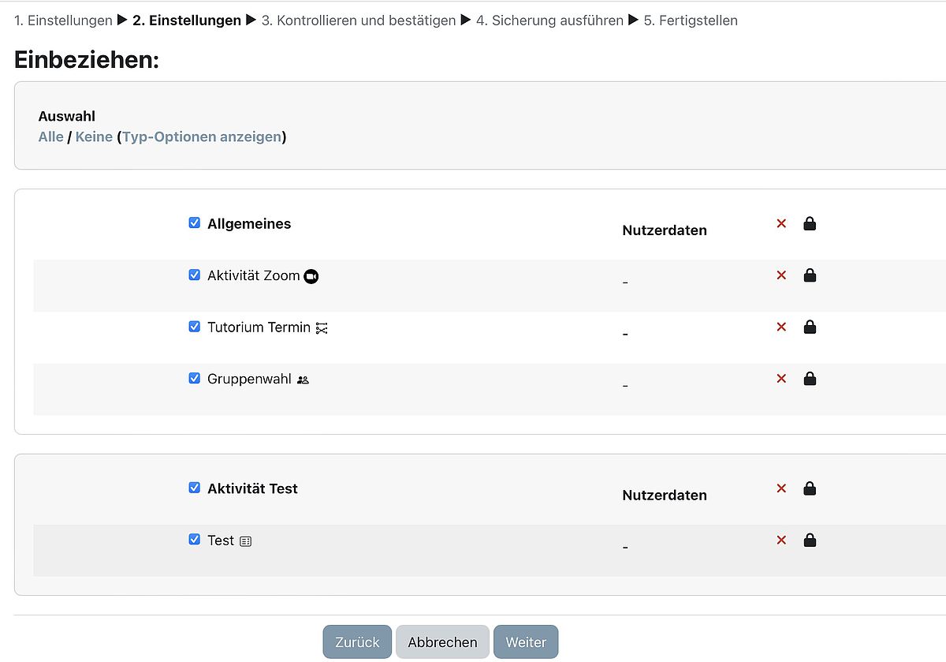Click the Gruppenwahl label
The image size is (946, 662).
tap(249, 379)
